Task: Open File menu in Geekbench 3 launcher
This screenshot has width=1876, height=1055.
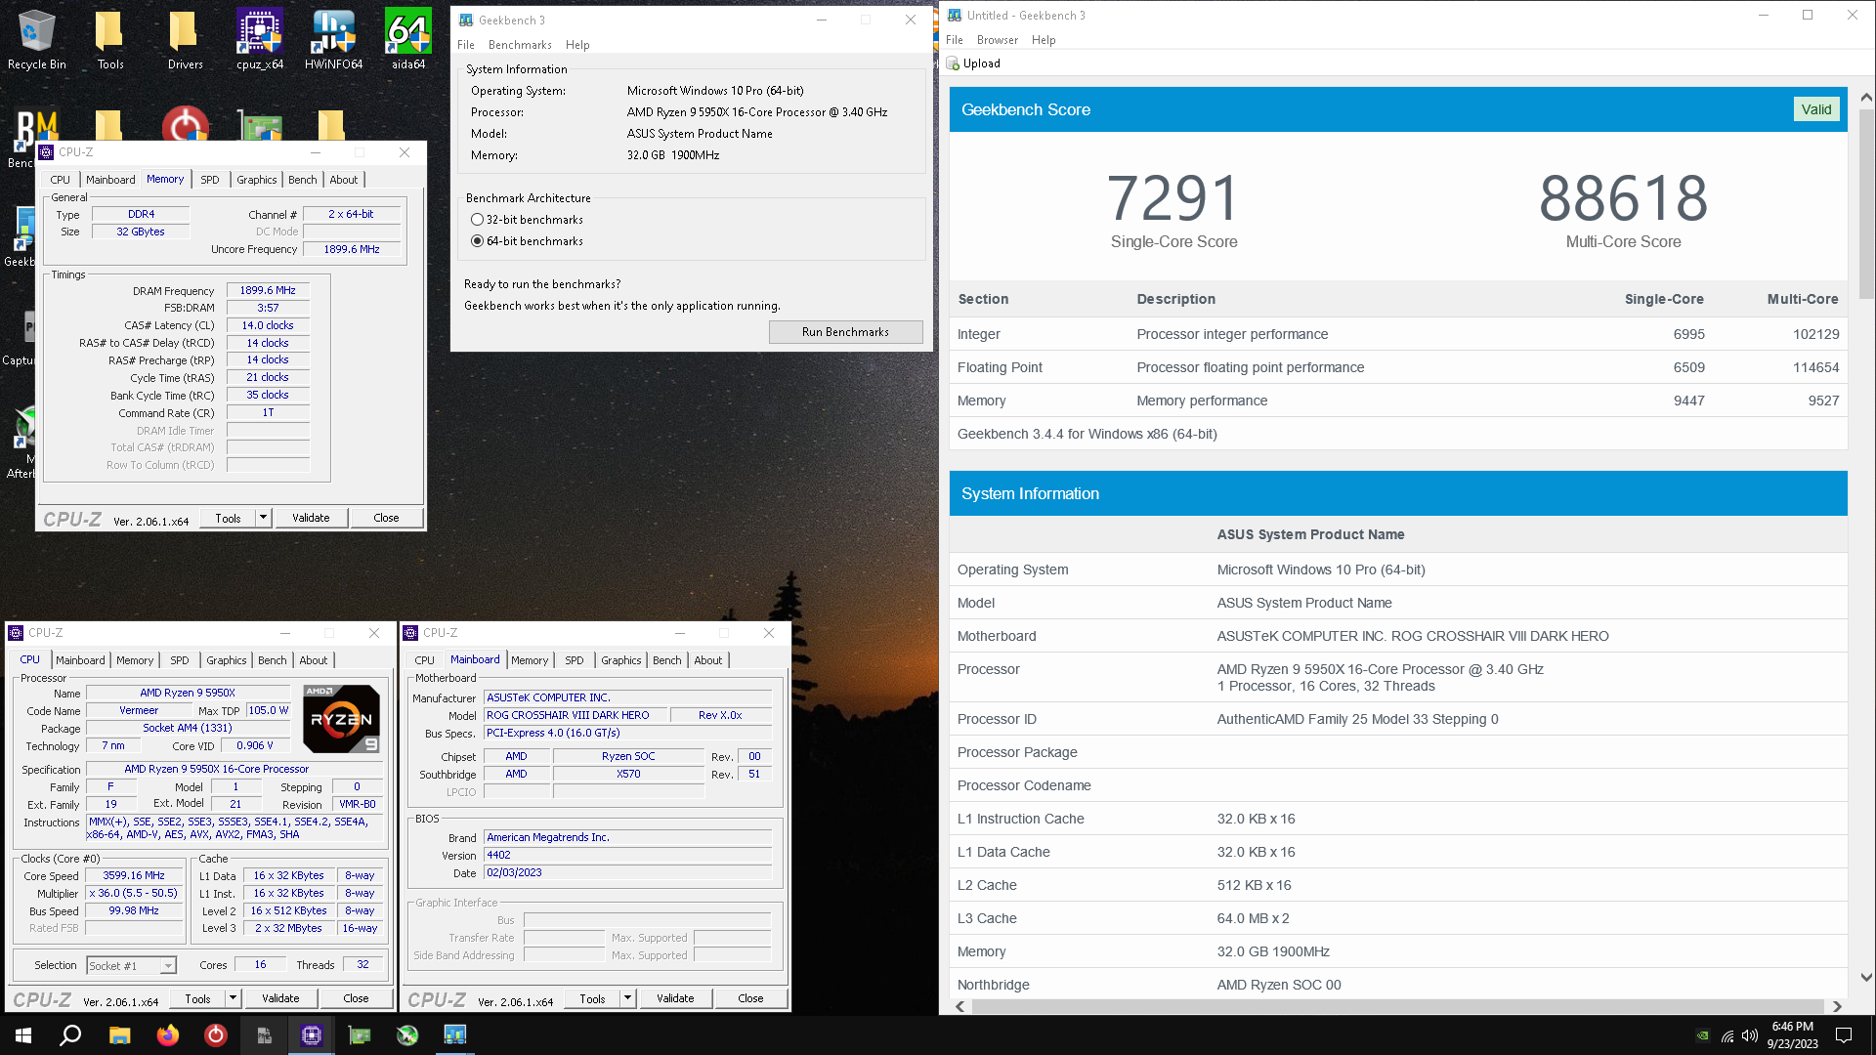Action: (466, 45)
